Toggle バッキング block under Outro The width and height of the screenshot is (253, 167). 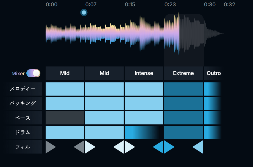click(212, 104)
